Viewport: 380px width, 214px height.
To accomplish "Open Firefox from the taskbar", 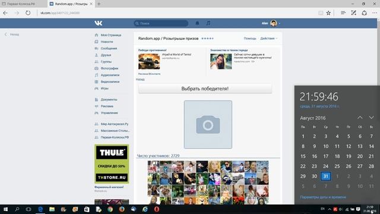I will pos(122,209).
